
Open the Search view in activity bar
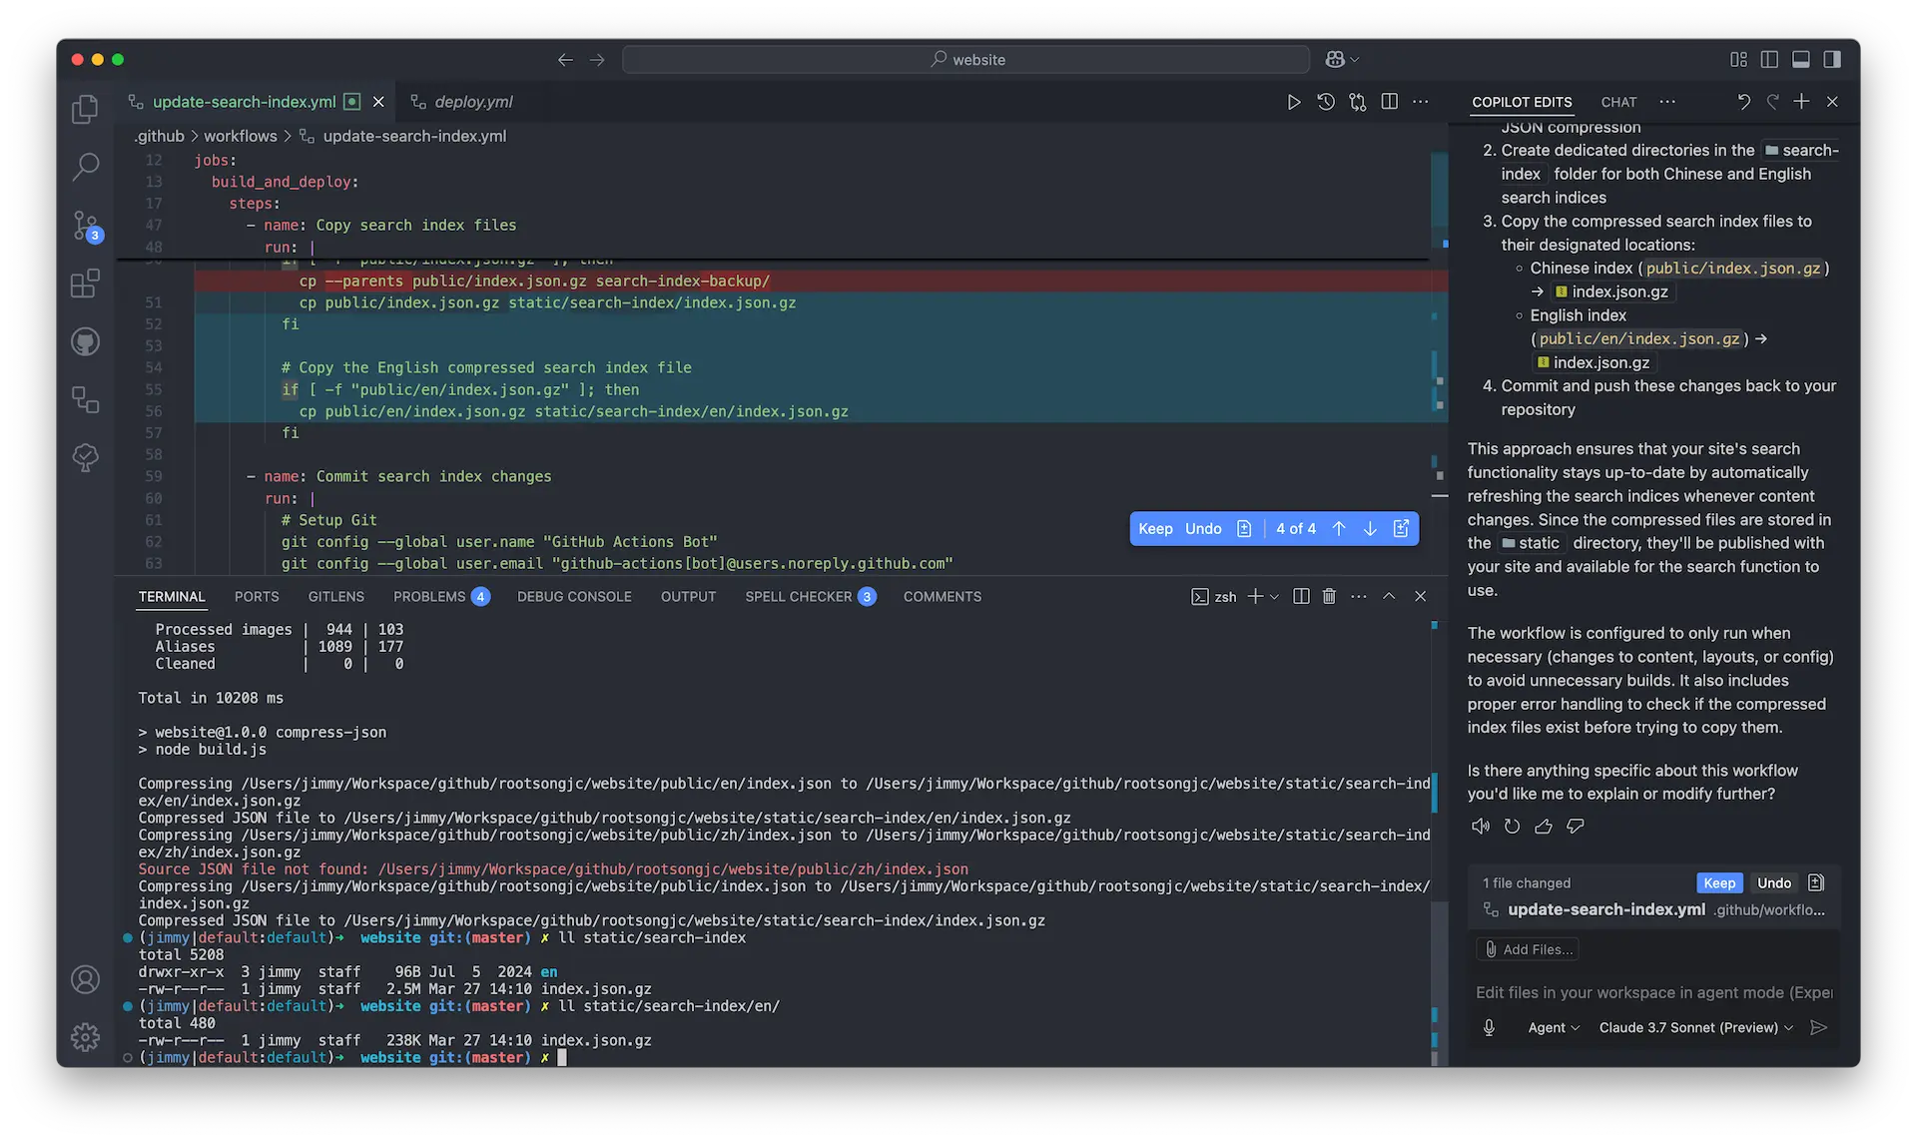click(x=85, y=167)
